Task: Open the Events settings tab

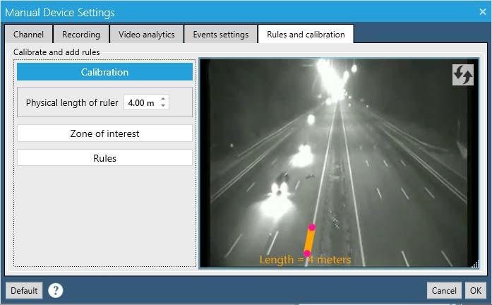Action: (220, 34)
